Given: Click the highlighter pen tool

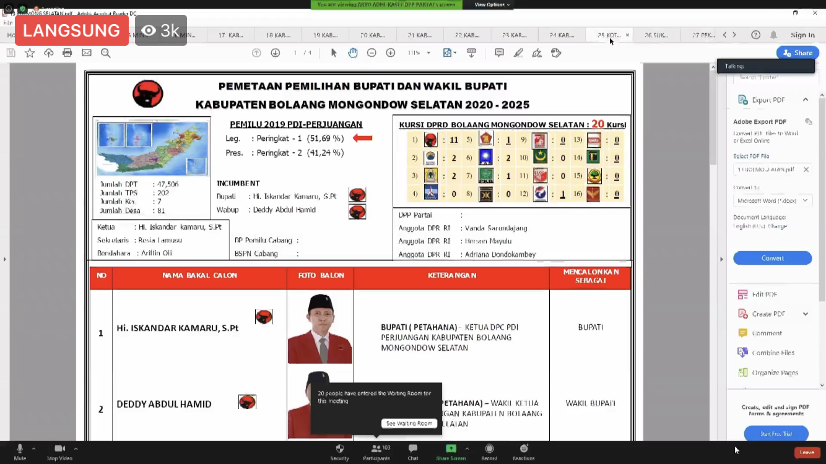Looking at the screenshot, I should (x=518, y=53).
